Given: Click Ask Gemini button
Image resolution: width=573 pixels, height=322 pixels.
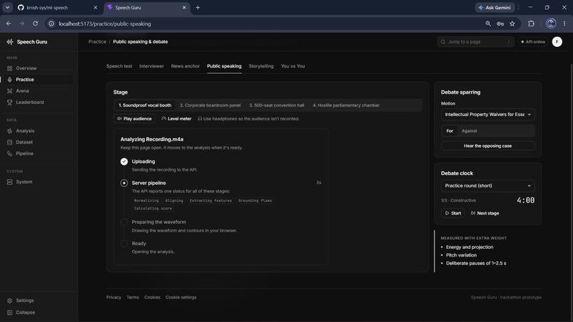Looking at the screenshot, I should (495, 7).
